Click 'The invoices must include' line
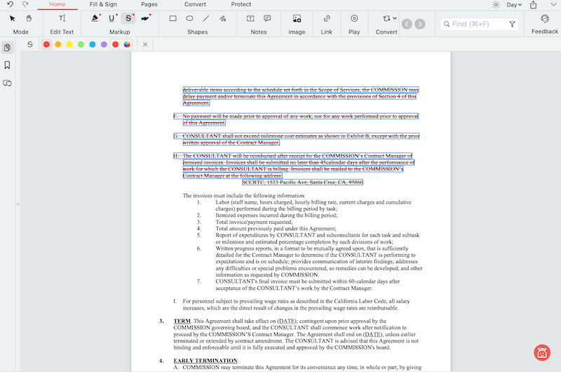Image resolution: width=561 pixels, height=372 pixels. coord(244,196)
